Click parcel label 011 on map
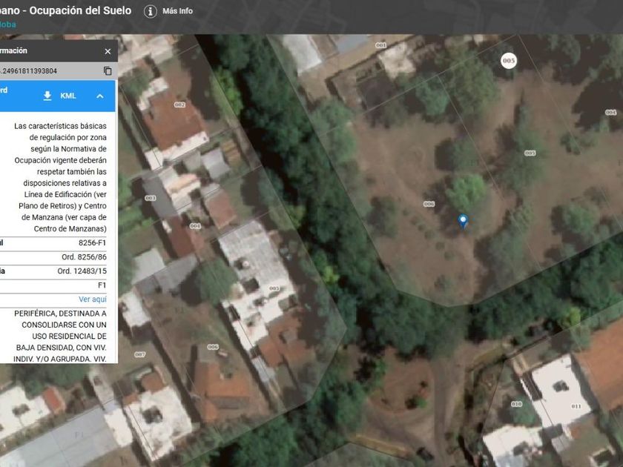 [576, 406]
